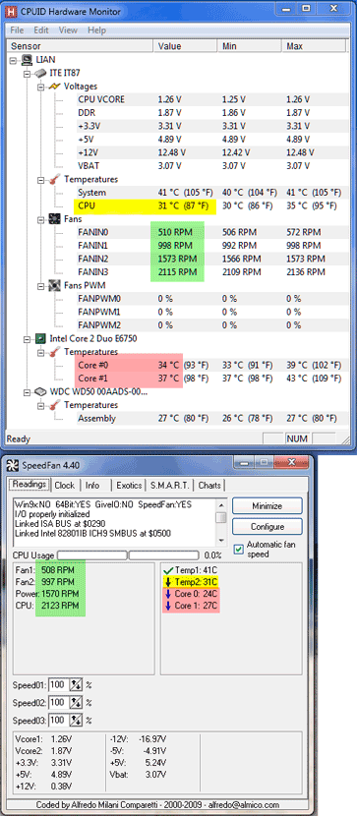Screen dimensions: 357x816
Task: Click the Sensor column header
Action: [x=81, y=46]
